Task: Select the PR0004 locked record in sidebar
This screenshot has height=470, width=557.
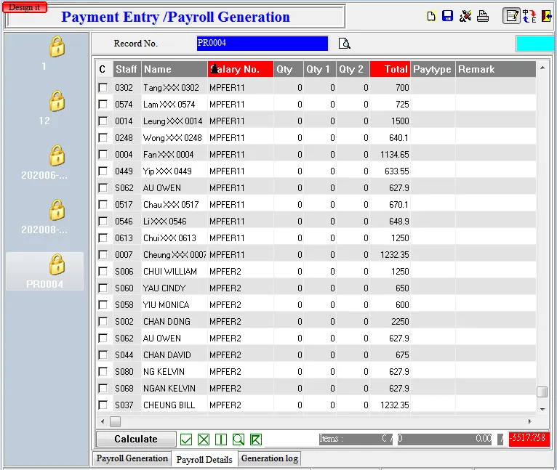Action: click(x=55, y=270)
